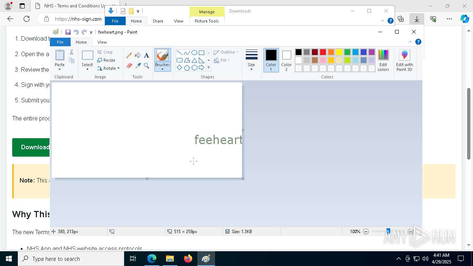
Task: Open Firefox from the taskbar
Action: click(188, 259)
